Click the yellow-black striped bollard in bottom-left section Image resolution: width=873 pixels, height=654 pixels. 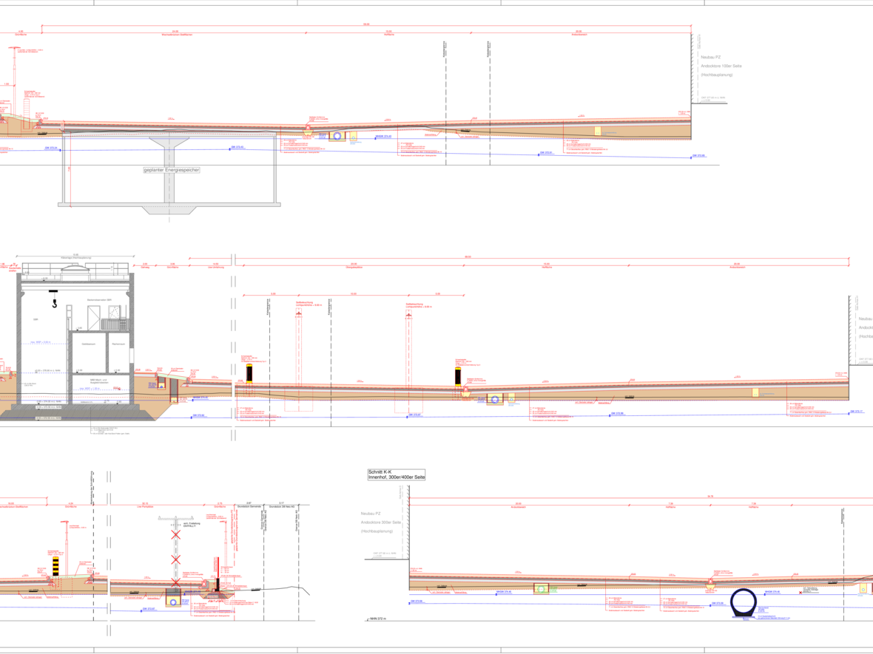pyautogui.click(x=55, y=566)
